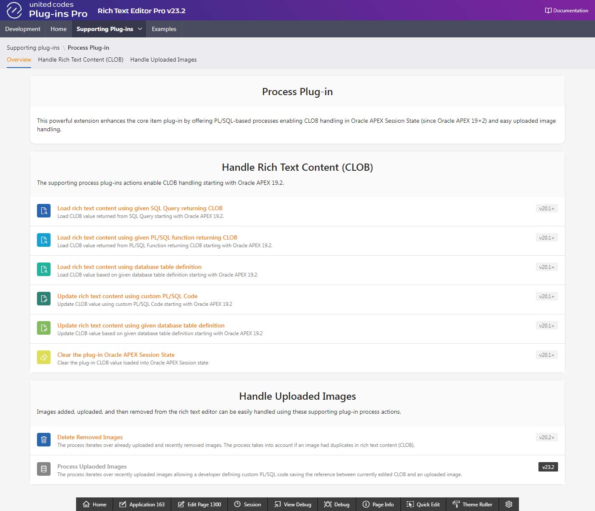Image resolution: width=595 pixels, height=511 pixels.
Task: Open developer toolbar settings gear
Action: 509,504
